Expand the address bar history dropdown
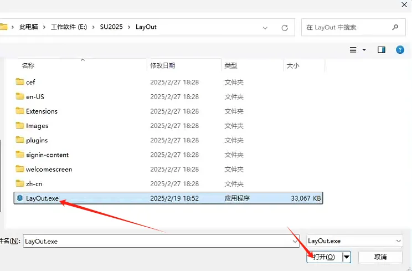This screenshot has height=271, width=412. pos(265,28)
